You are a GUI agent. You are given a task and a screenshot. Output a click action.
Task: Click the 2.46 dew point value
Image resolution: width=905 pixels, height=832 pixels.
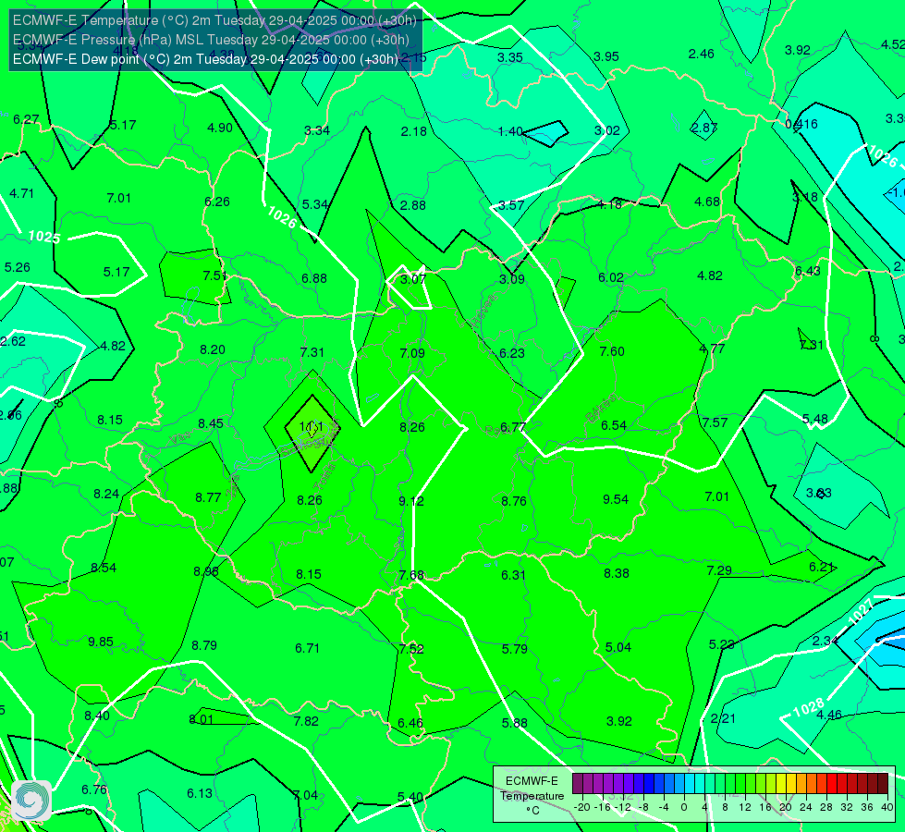point(702,54)
